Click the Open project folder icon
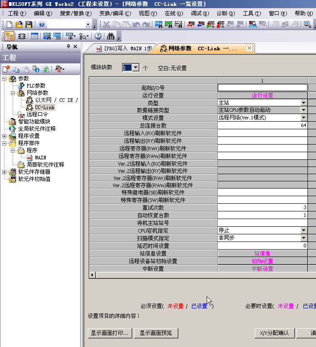The width and height of the screenshot is (316, 347). click(19, 24)
